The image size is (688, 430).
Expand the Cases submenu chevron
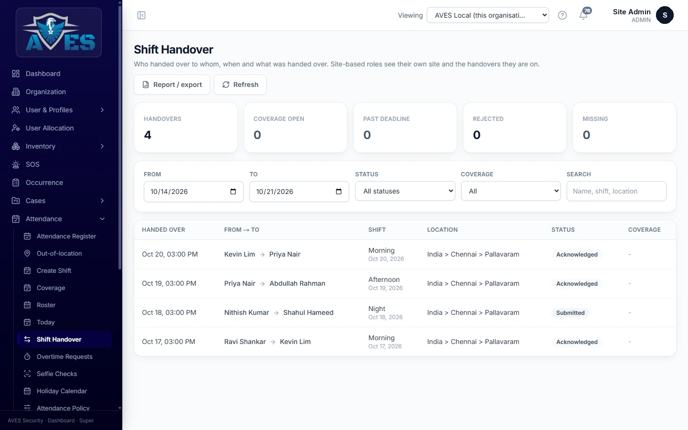pos(102,201)
